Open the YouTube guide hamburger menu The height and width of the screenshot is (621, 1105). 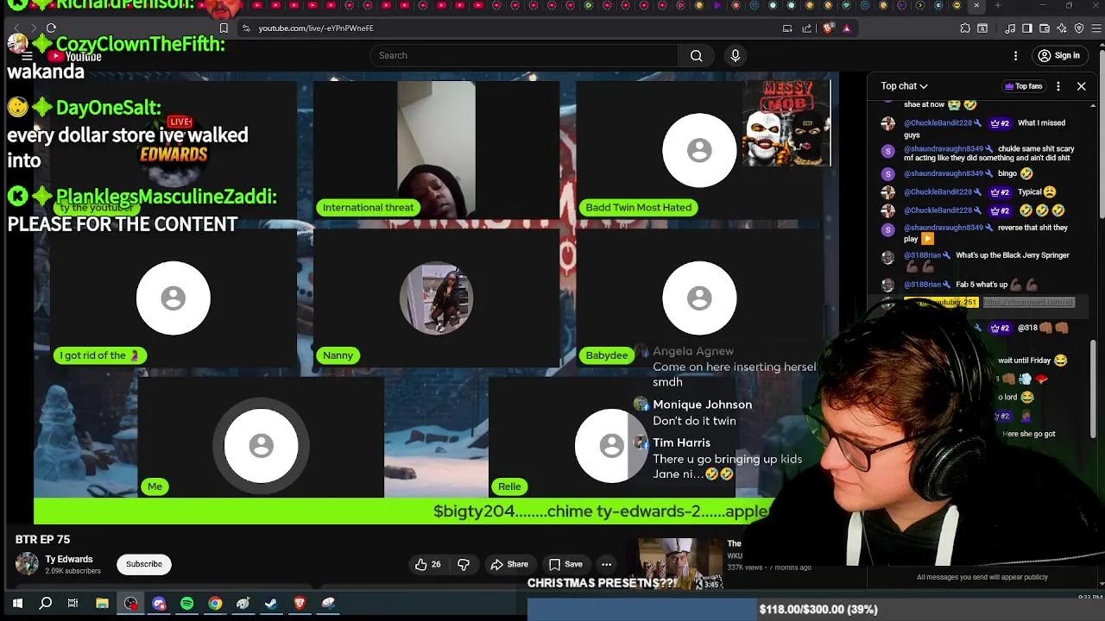pyautogui.click(x=27, y=56)
